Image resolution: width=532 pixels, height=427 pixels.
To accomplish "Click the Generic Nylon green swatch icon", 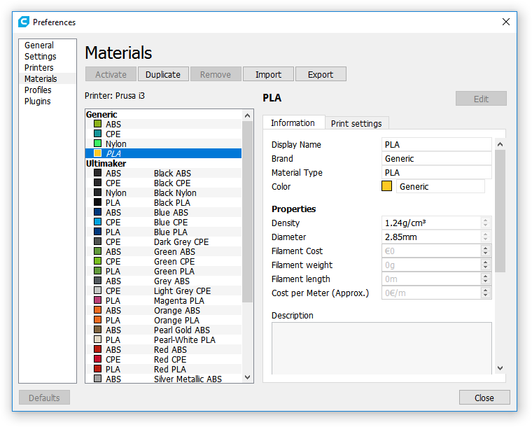I will pyautogui.click(x=97, y=144).
